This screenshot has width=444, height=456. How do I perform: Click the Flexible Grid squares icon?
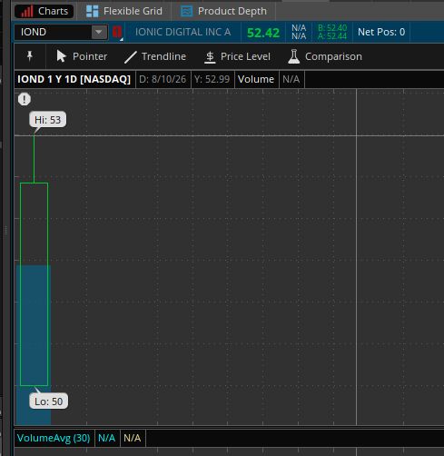92,12
